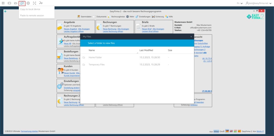The image size is (274, 136).
Task: Click the Bestellungen shopping cart icon
Action: point(60,56)
